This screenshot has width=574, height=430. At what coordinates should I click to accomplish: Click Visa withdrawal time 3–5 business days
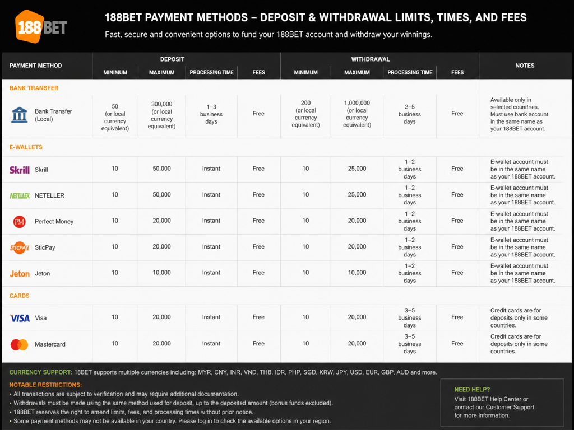coord(410,318)
